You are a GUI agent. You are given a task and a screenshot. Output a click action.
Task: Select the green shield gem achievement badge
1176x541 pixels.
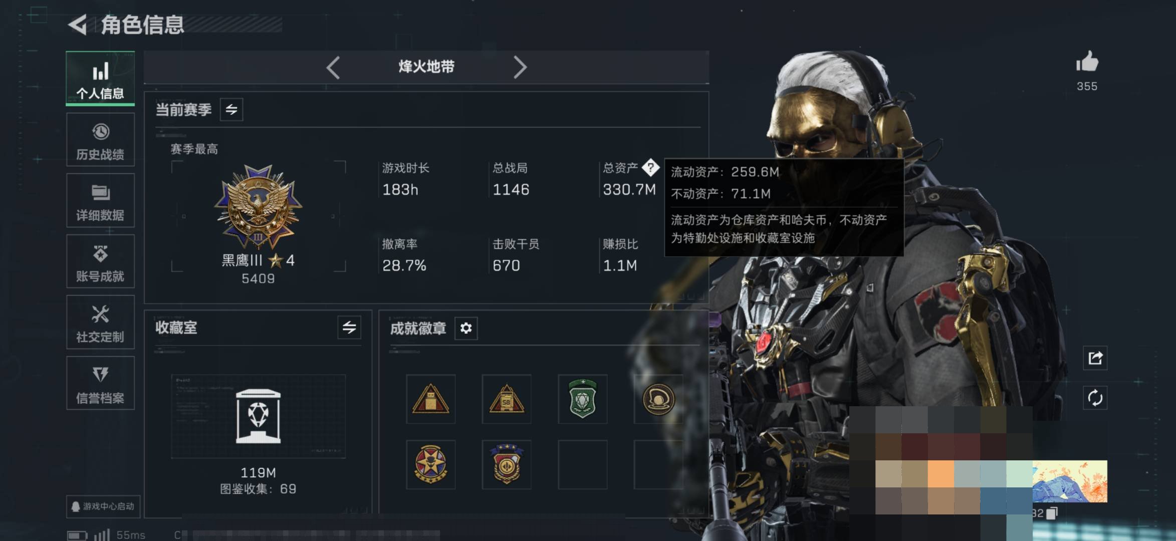582,399
